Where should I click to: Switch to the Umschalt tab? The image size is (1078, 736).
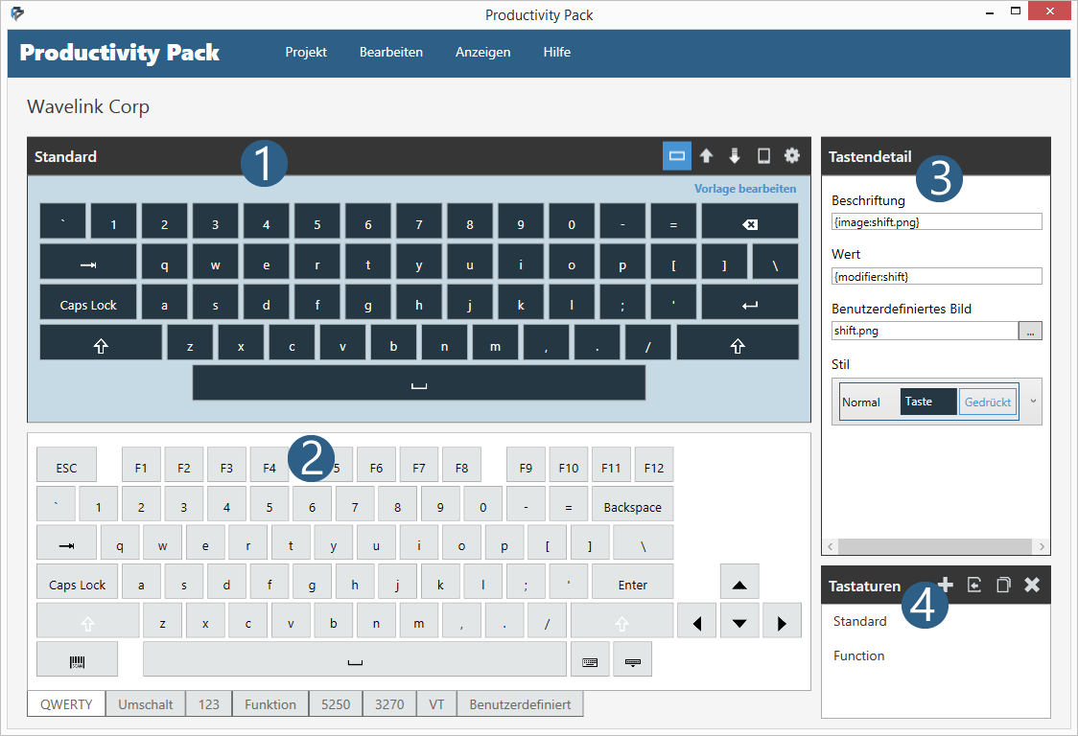coord(145,704)
